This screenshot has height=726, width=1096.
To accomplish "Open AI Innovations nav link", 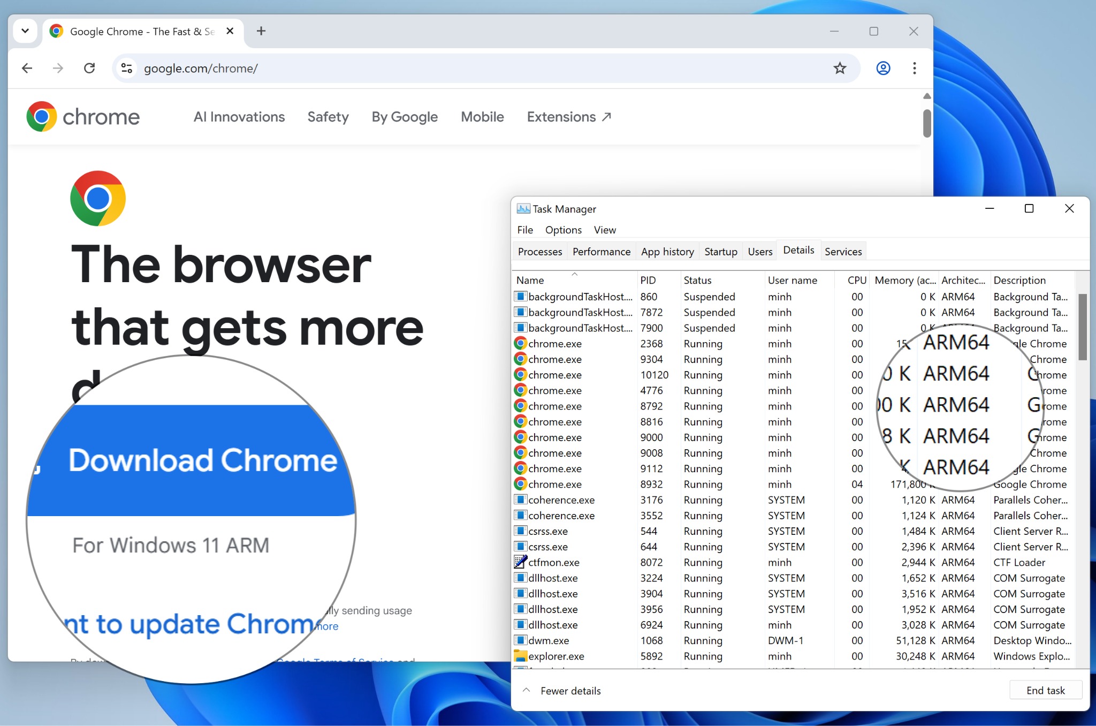I will (239, 117).
